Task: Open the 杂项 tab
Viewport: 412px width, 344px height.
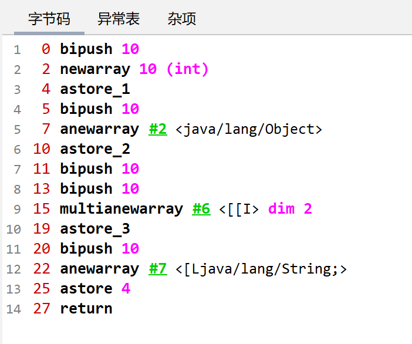Action: click(x=181, y=19)
